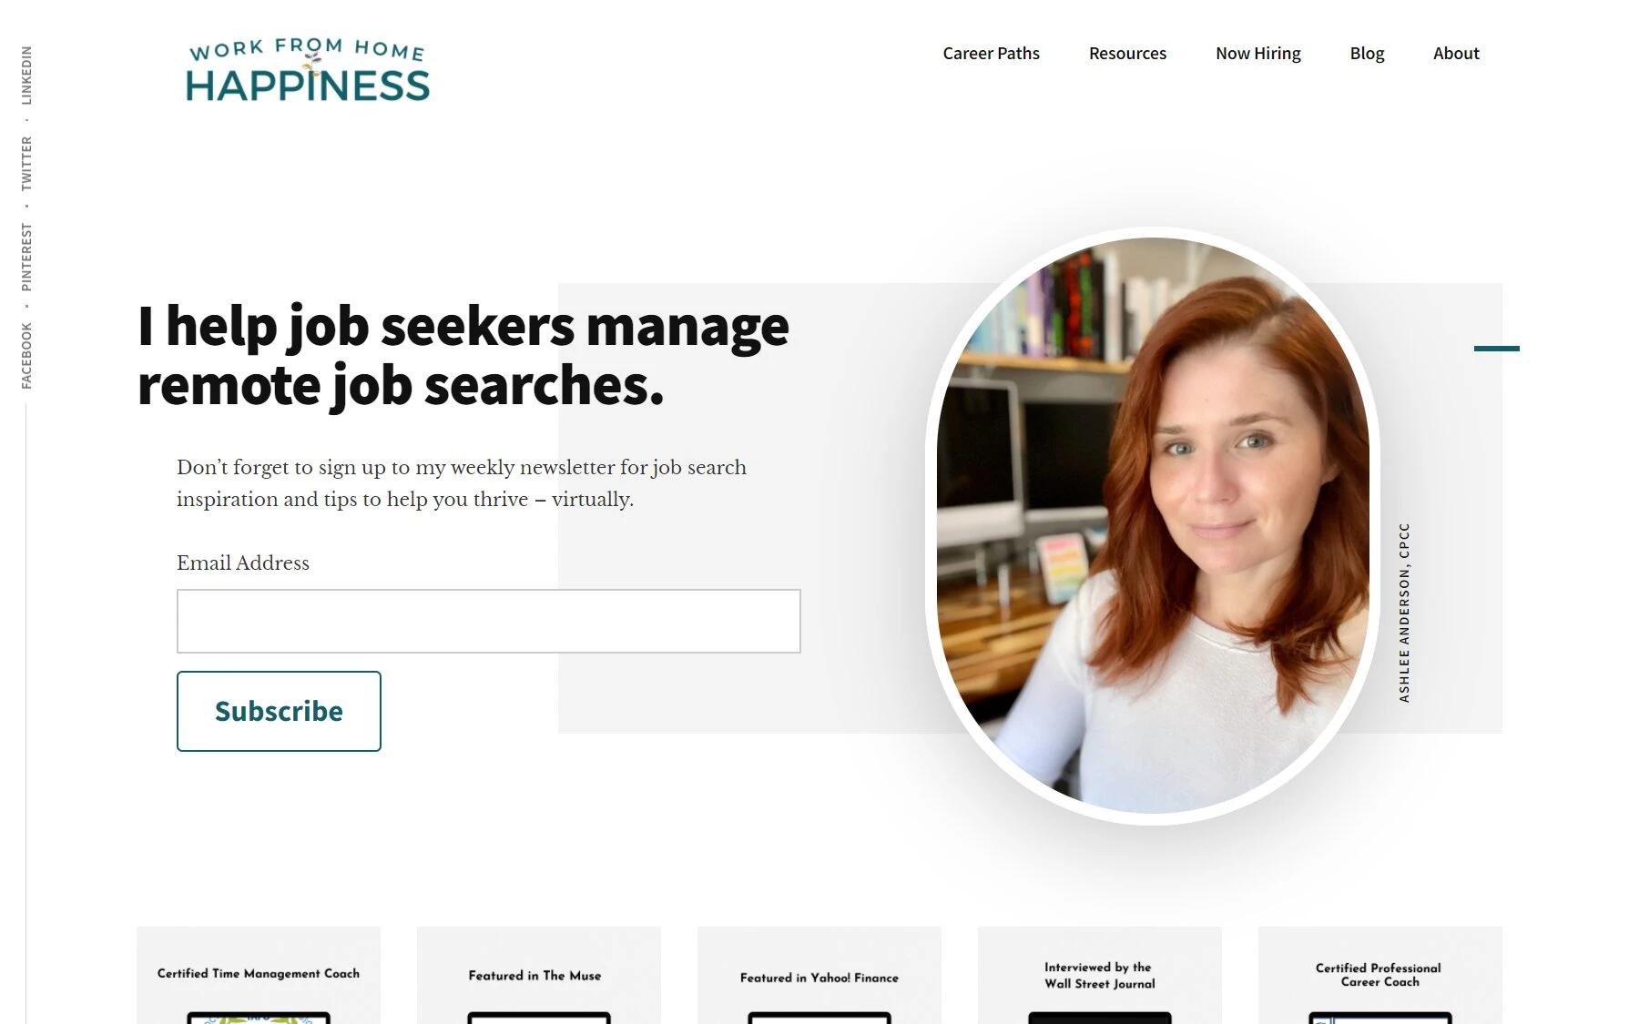This screenshot has width=1639, height=1024.
Task: Open the LinkedIn sidebar link
Action: 26,76
